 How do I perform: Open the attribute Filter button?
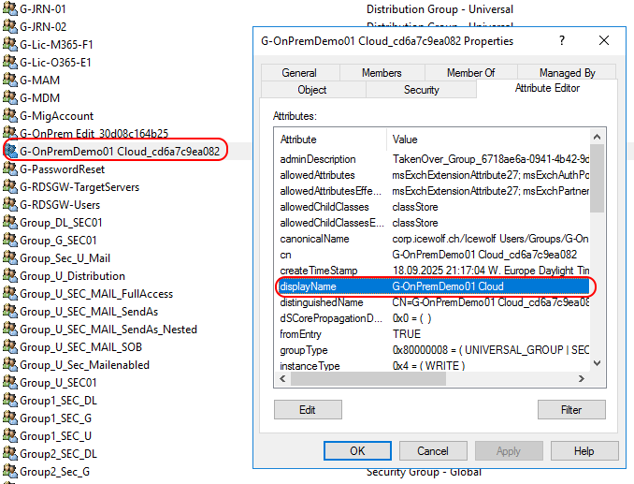[571, 410]
